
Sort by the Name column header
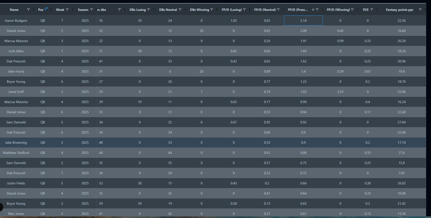[x=14, y=10]
